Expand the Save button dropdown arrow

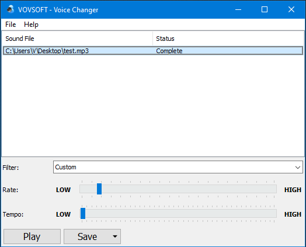point(115,236)
